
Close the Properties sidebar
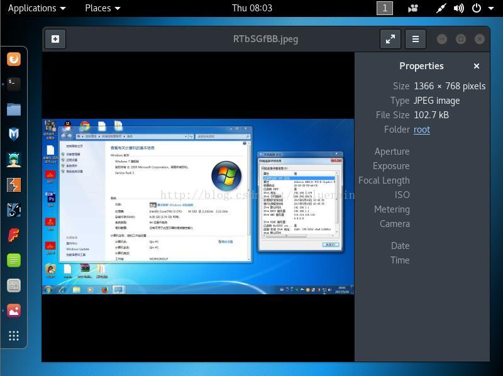tap(477, 66)
